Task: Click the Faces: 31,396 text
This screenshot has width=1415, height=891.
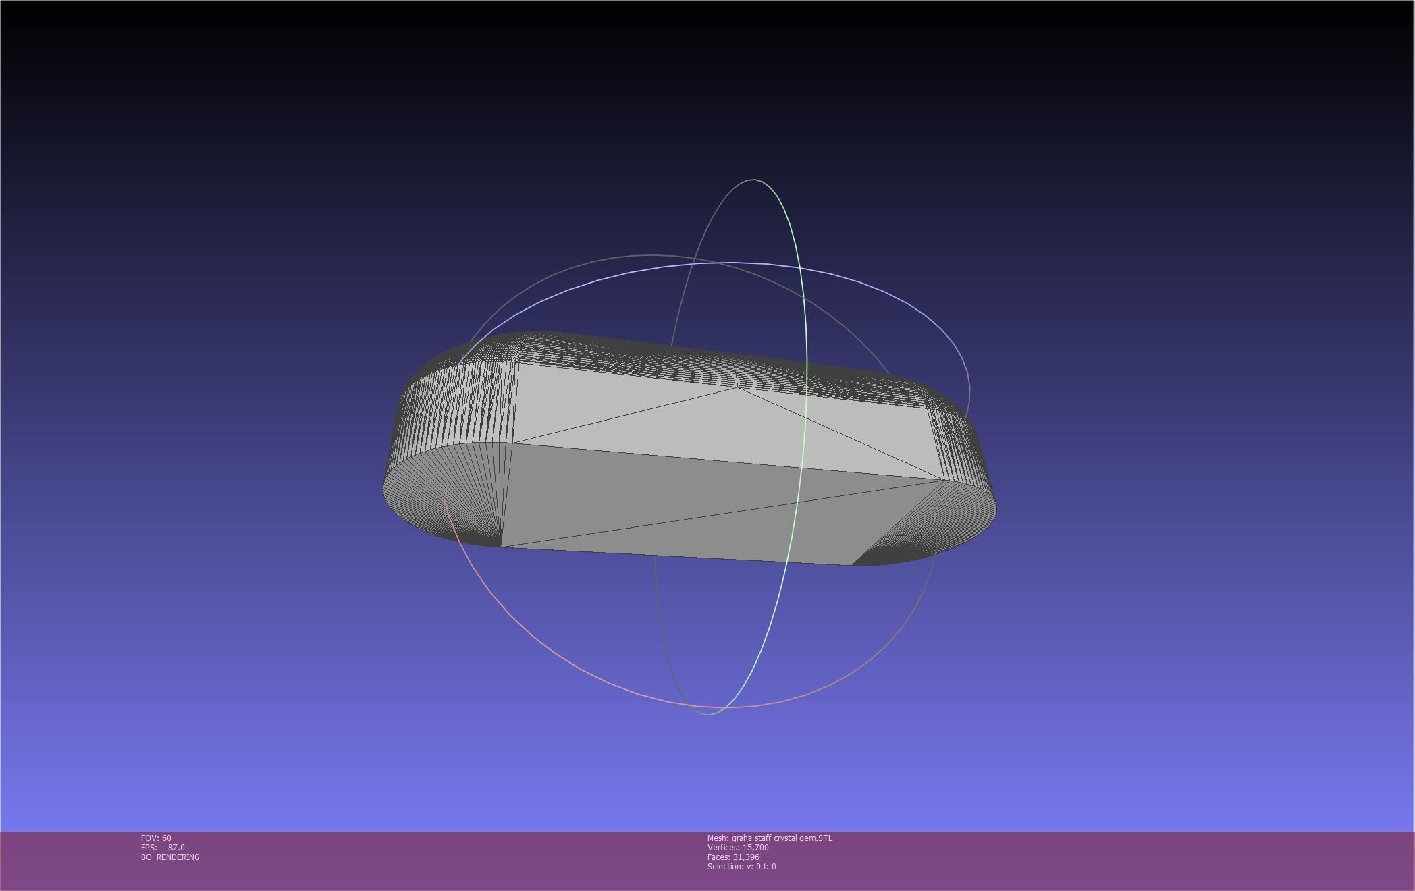Action: [733, 857]
